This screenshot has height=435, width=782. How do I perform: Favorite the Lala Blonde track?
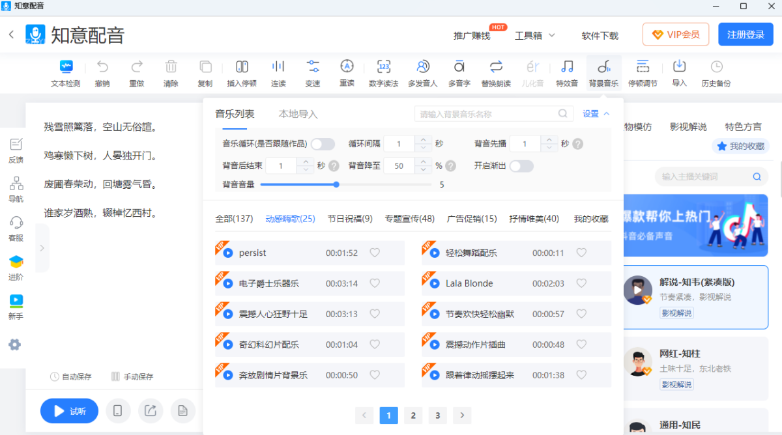click(581, 283)
